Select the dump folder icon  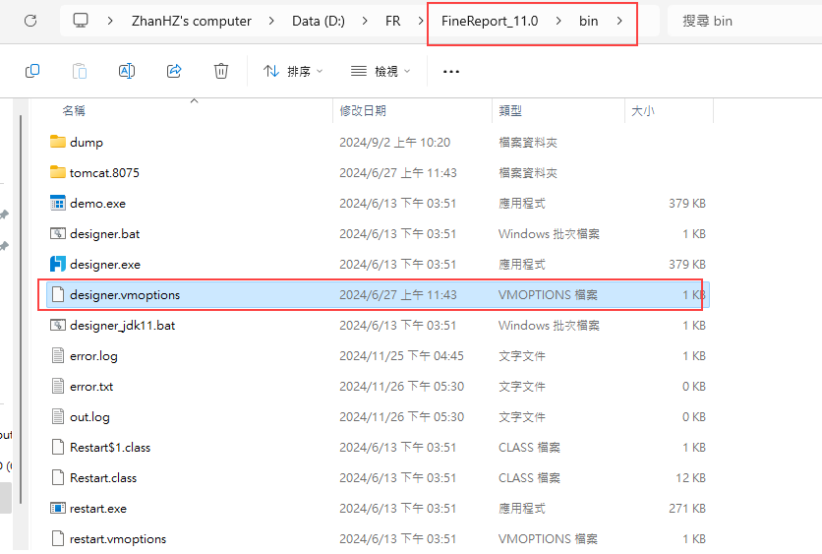tap(58, 142)
